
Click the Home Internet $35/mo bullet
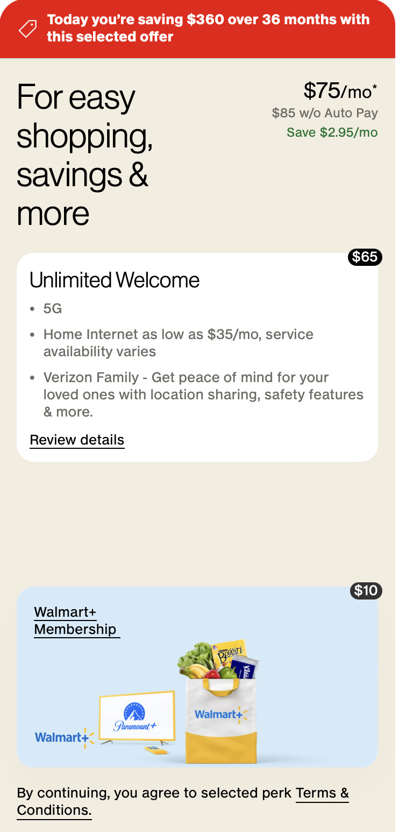pos(179,343)
